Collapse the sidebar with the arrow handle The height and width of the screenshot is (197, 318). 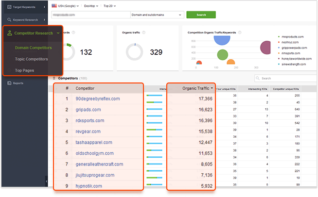click(x=46, y=181)
